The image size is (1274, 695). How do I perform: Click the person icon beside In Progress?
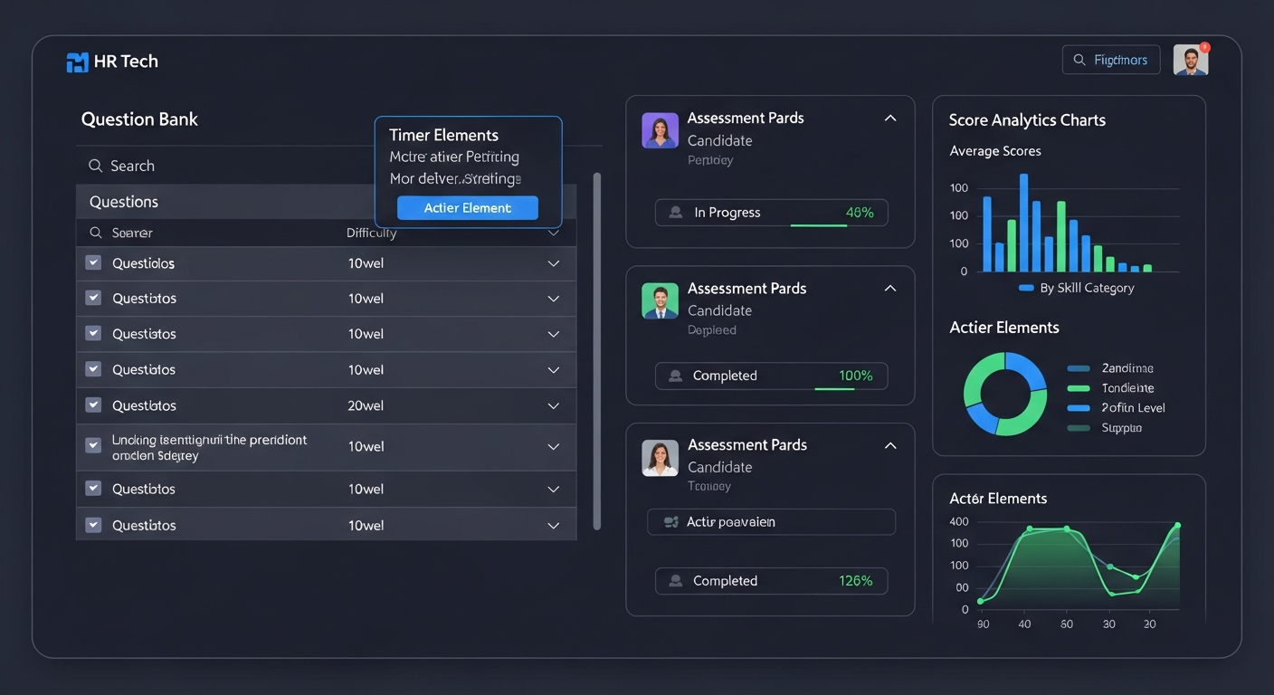coord(675,213)
